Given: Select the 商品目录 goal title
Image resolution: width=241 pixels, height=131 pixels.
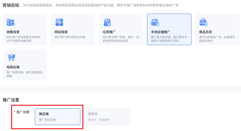Looking at the screenshot, I should [x=206, y=32].
